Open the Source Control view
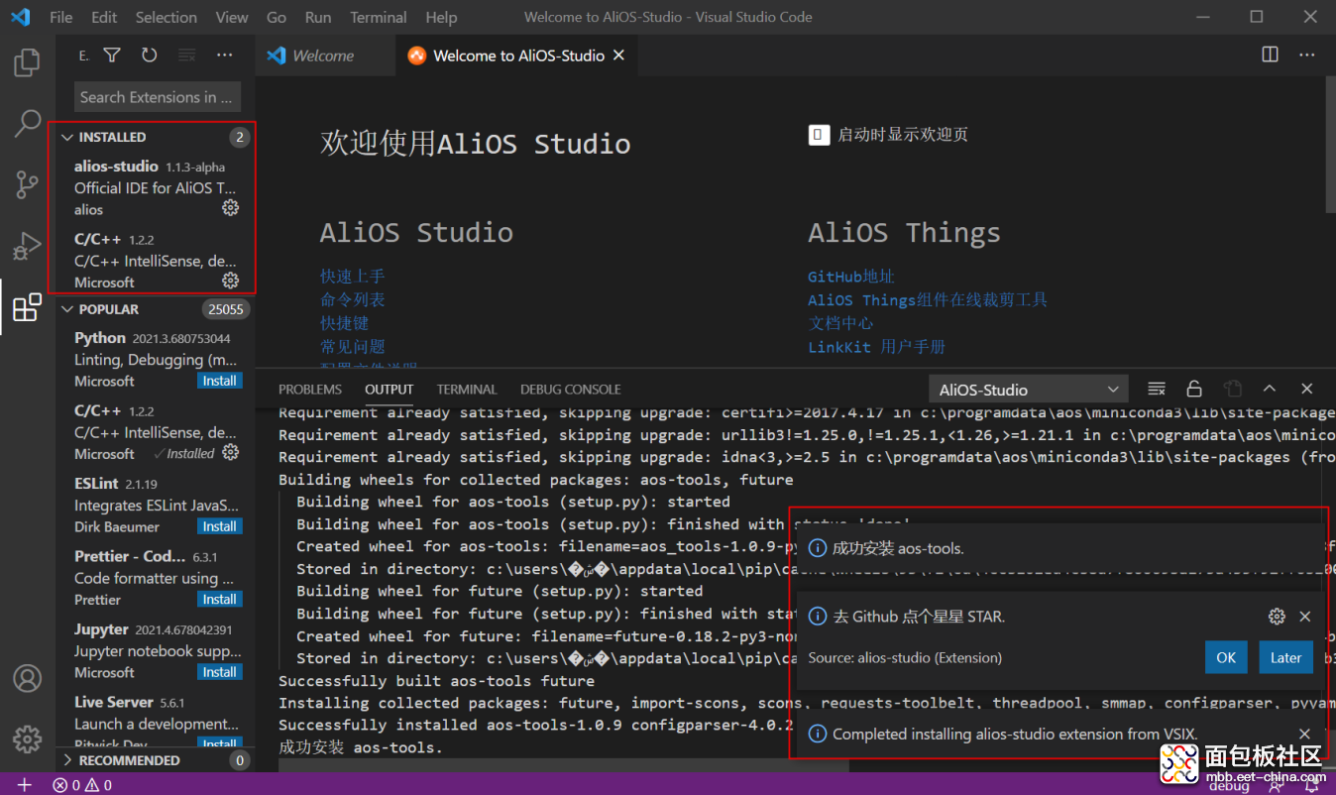1336x795 pixels. pyautogui.click(x=27, y=184)
